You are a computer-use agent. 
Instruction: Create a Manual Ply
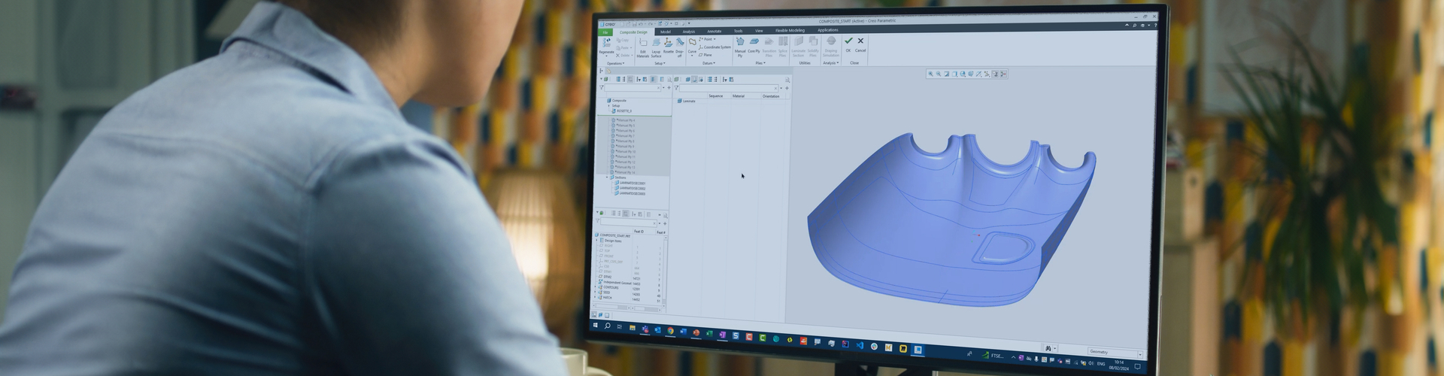pos(740,44)
